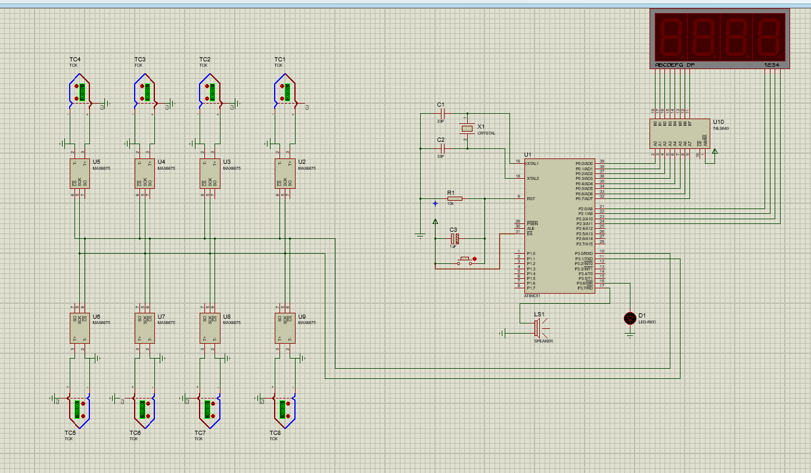
Task: Click the 74LS643 part label
Action: pyautogui.click(x=720, y=128)
